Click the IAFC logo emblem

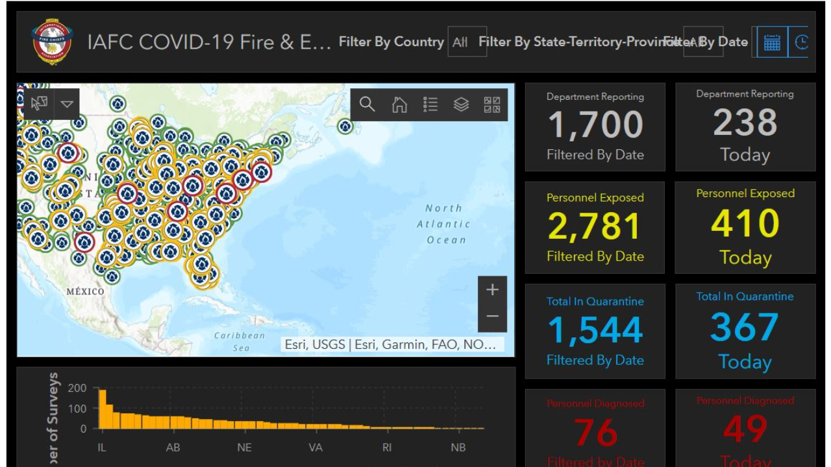[52, 42]
